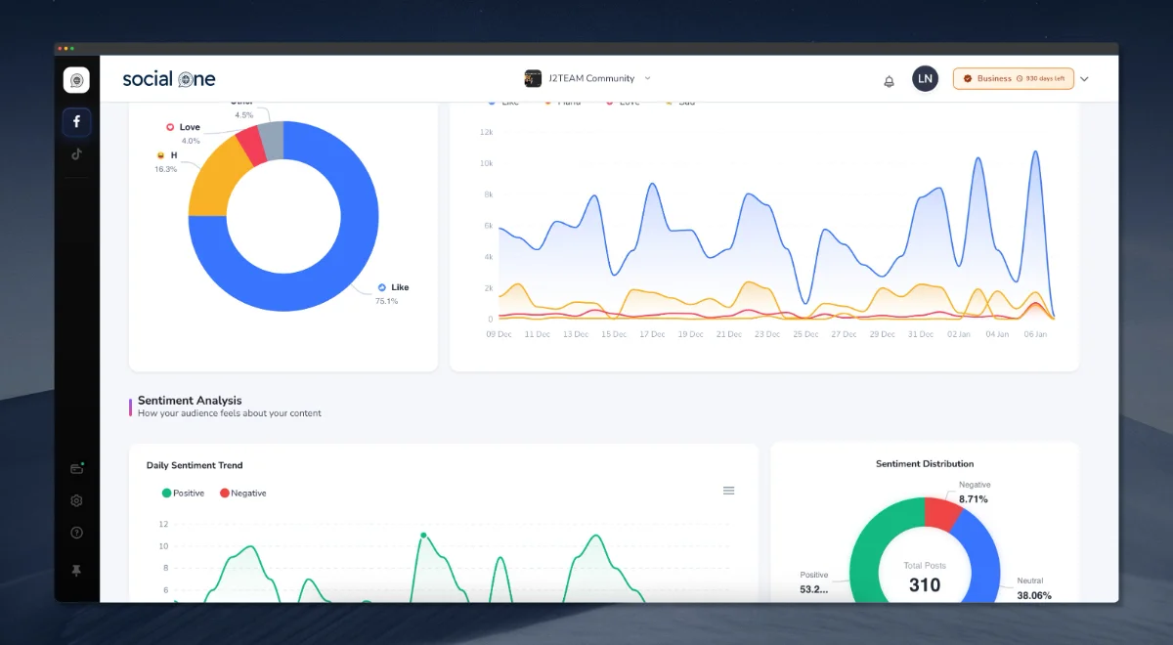
Task: Select the Facebook channel icon in sidebar
Action: coord(76,121)
